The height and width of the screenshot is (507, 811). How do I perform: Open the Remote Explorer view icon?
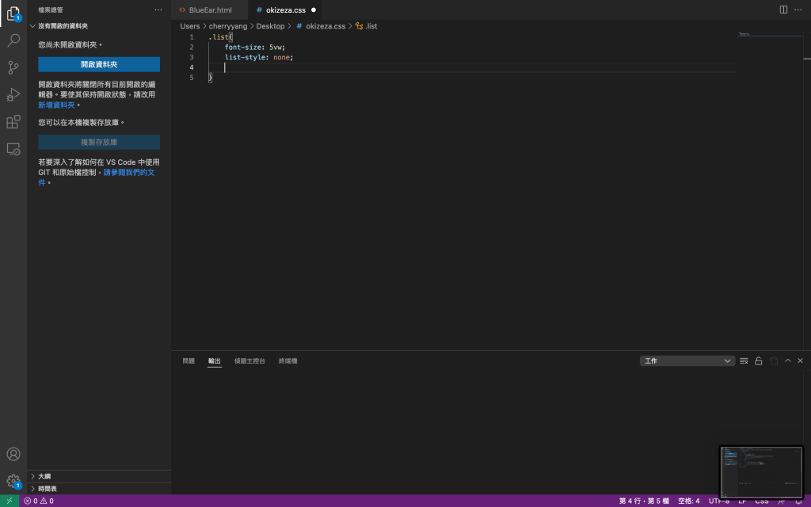pos(13,149)
